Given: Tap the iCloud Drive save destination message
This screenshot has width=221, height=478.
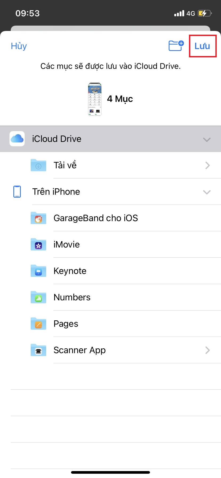Looking at the screenshot, I should click(x=111, y=66).
